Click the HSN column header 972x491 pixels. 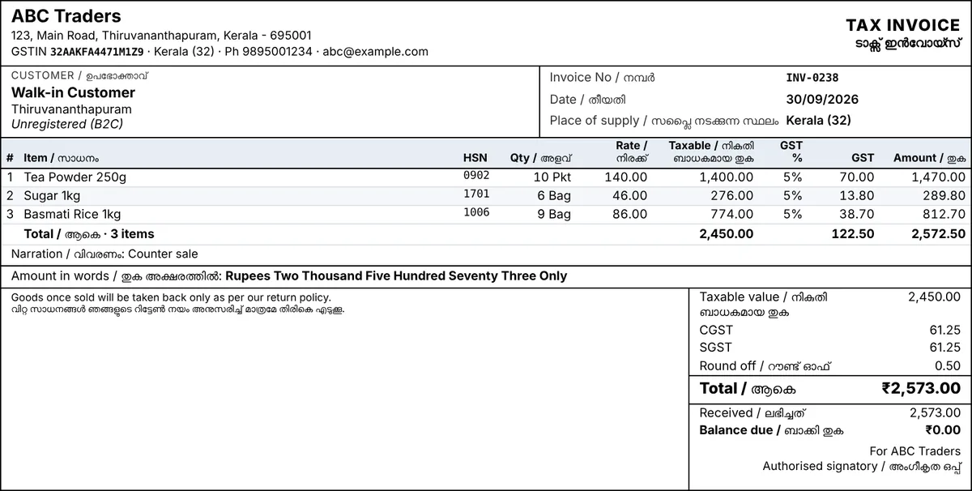click(475, 158)
